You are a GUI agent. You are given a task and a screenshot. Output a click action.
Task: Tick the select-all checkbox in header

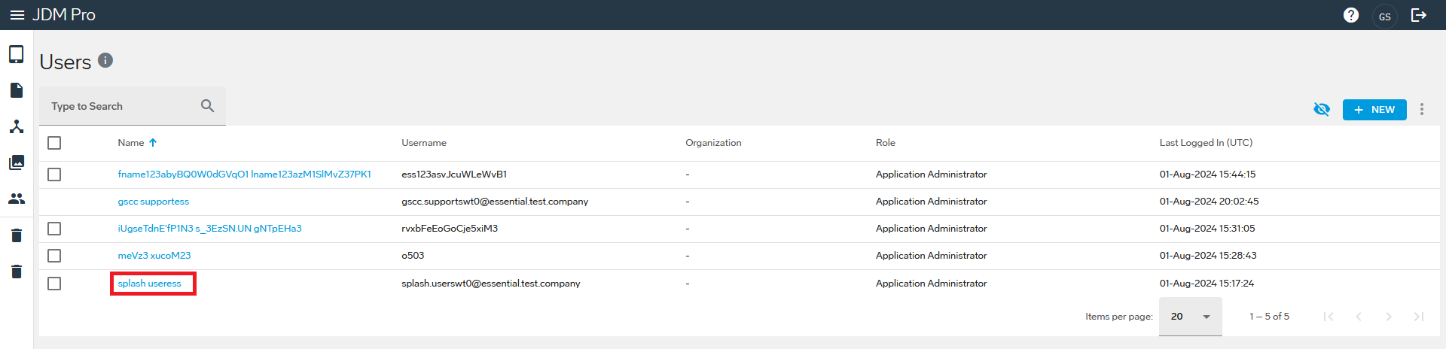(x=54, y=143)
